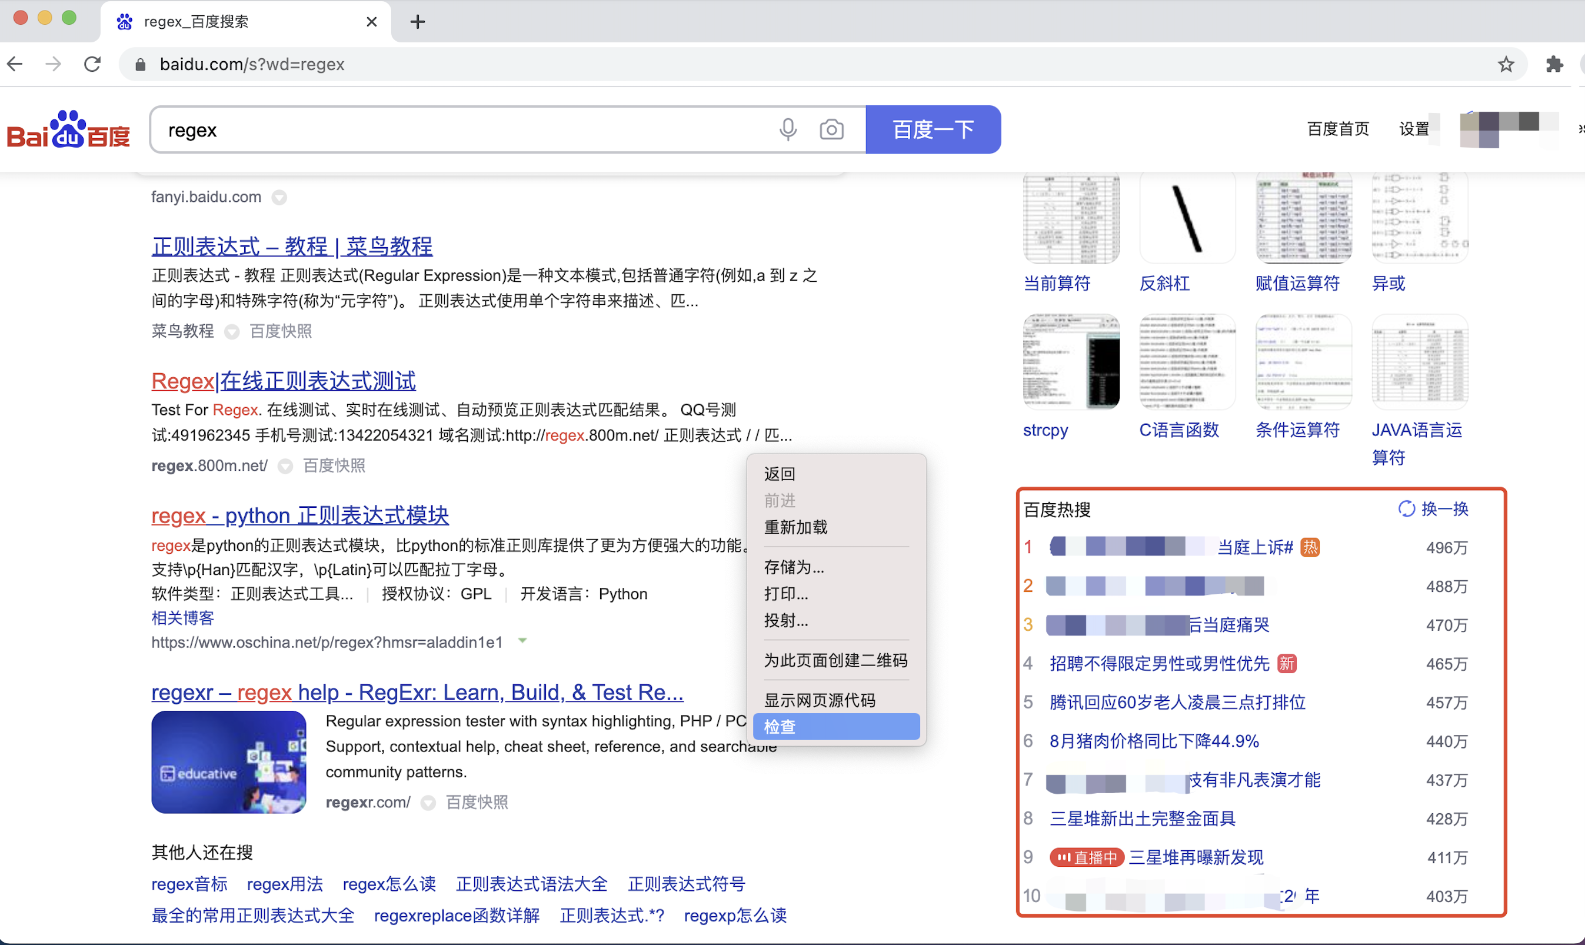Click the 直播中 live badge
This screenshot has height=945, width=1585.
[x=1087, y=857]
